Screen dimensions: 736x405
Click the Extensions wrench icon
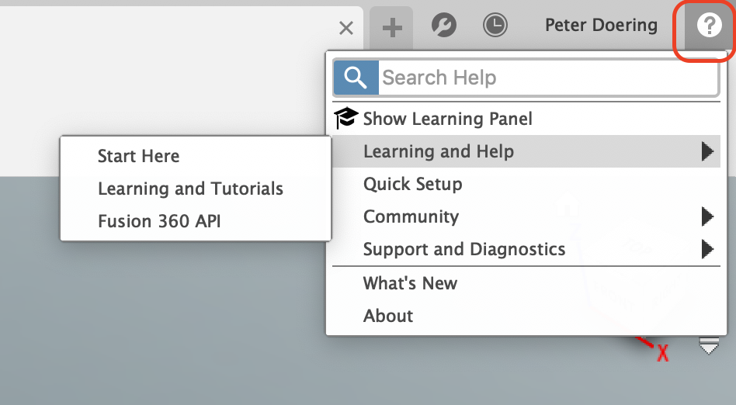tap(443, 25)
